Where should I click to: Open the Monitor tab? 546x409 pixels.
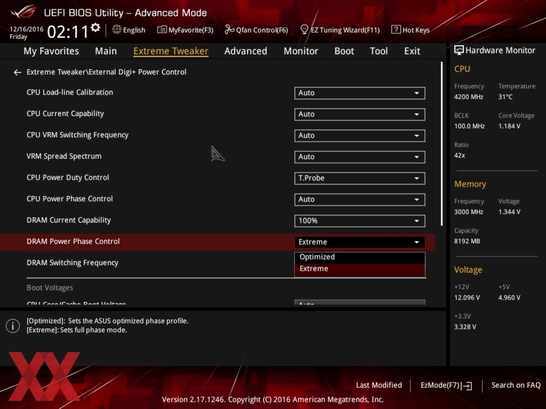[x=301, y=51]
